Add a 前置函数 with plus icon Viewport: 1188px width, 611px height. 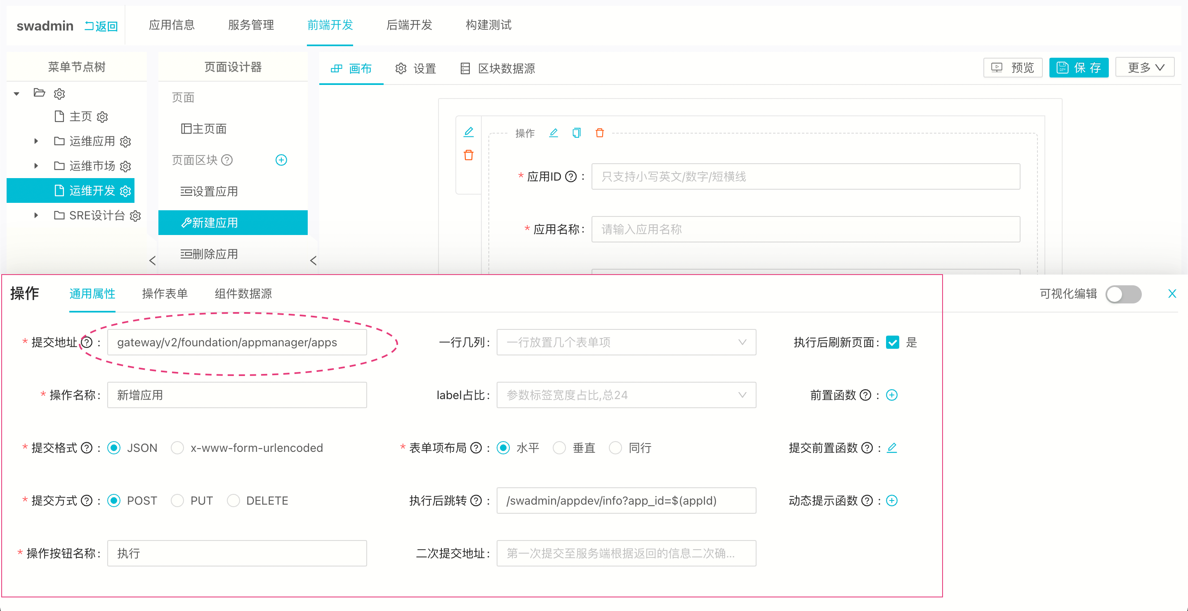coord(891,395)
